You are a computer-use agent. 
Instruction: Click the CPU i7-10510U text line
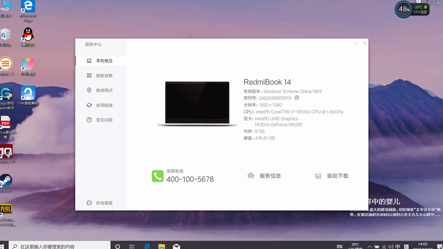coord(293,112)
